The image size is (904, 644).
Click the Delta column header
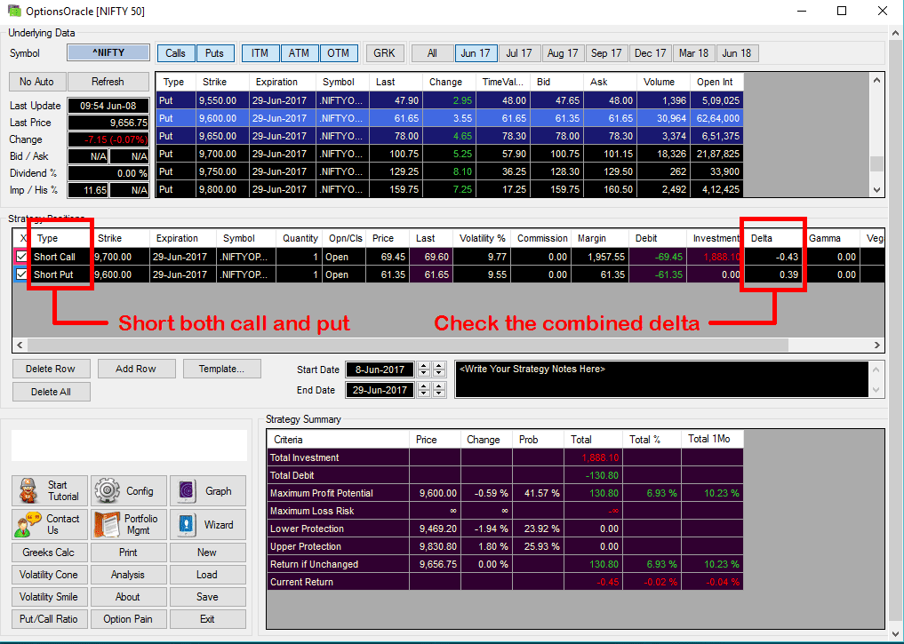773,238
